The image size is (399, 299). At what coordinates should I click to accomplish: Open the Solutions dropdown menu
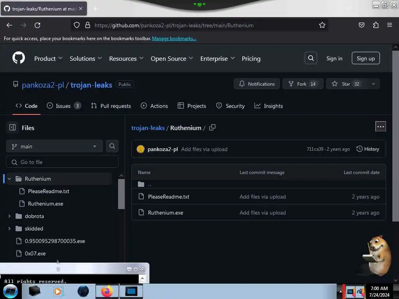[x=86, y=59]
